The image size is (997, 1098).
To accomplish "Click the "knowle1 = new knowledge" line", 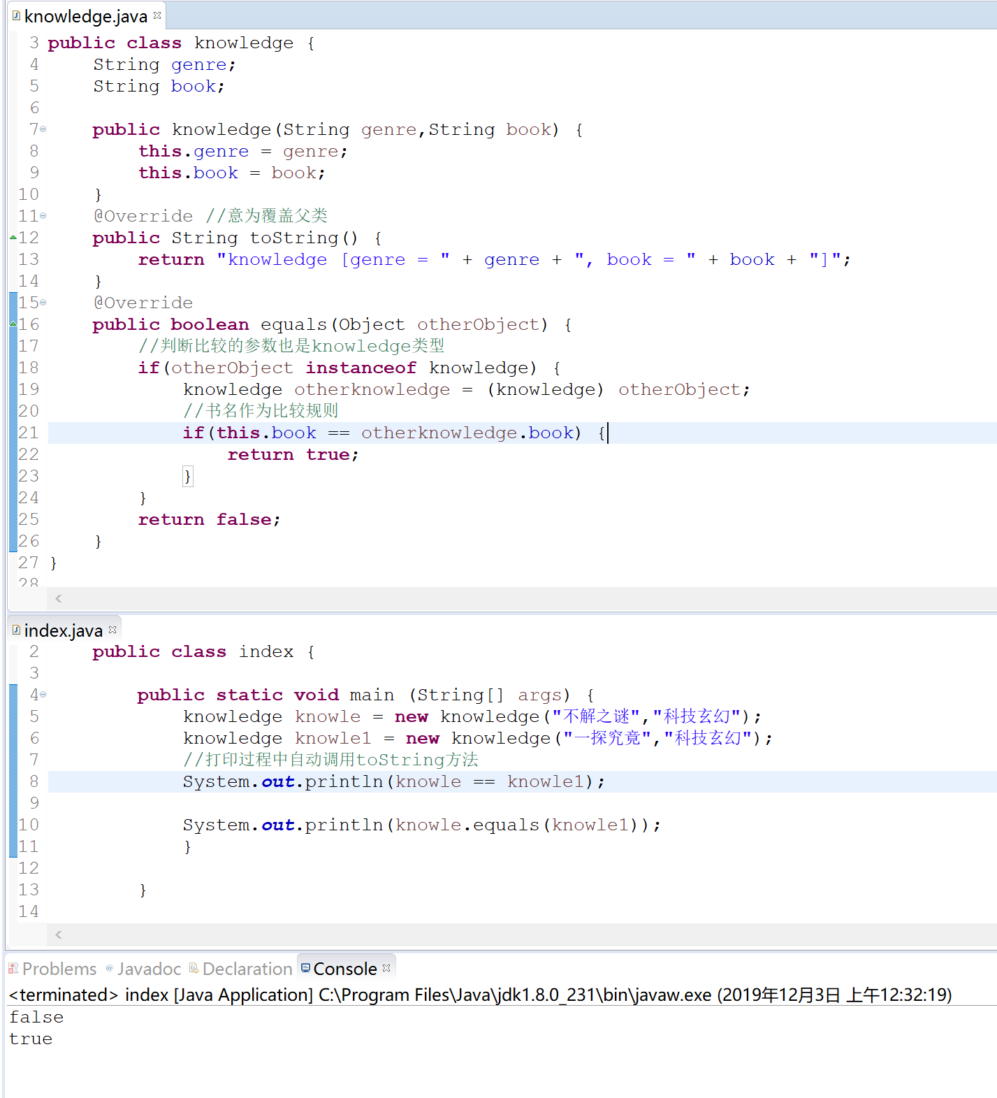I will [x=478, y=738].
